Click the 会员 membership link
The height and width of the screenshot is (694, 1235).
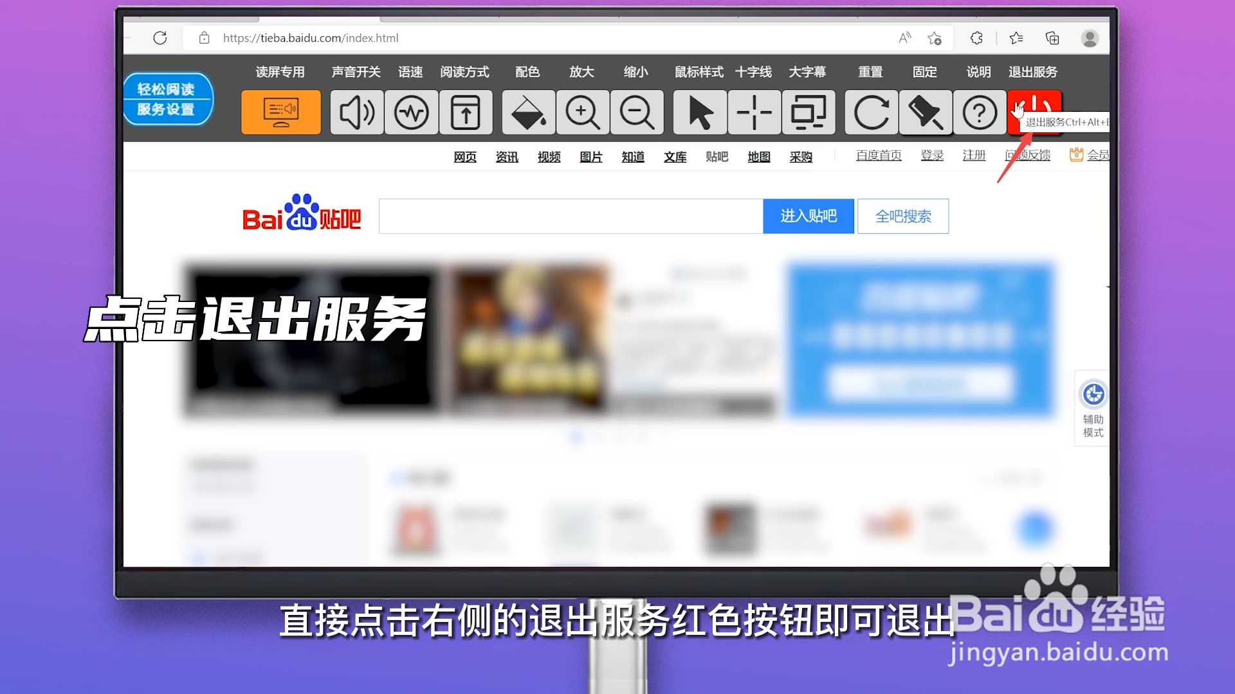(x=1089, y=155)
